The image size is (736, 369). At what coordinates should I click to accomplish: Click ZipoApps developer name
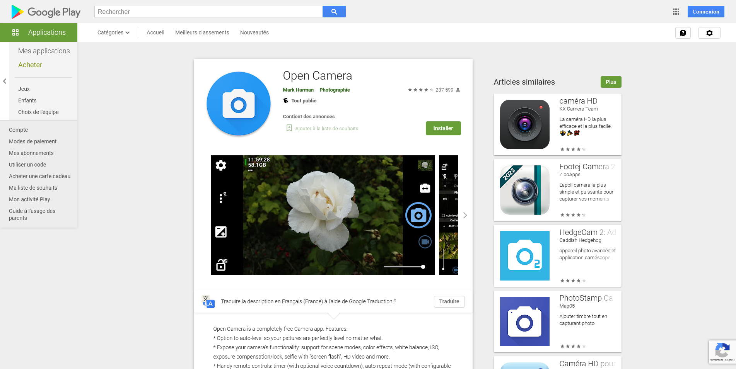coord(570,175)
